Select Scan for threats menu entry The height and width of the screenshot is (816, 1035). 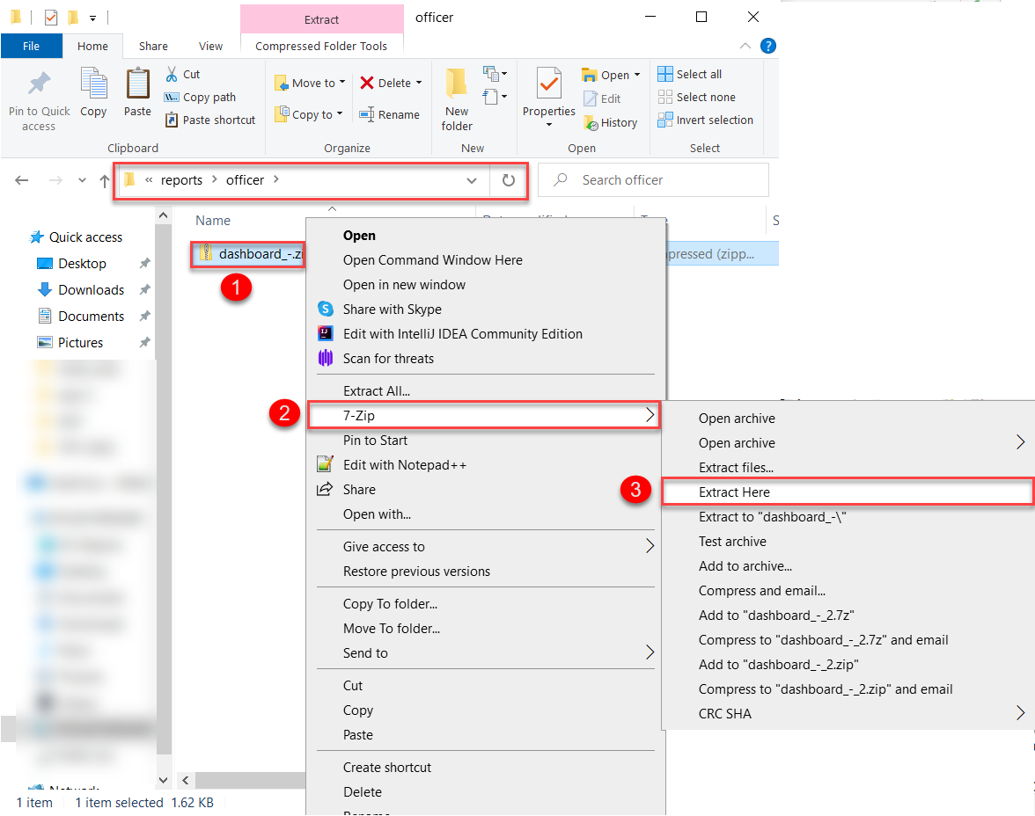pos(388,359)
